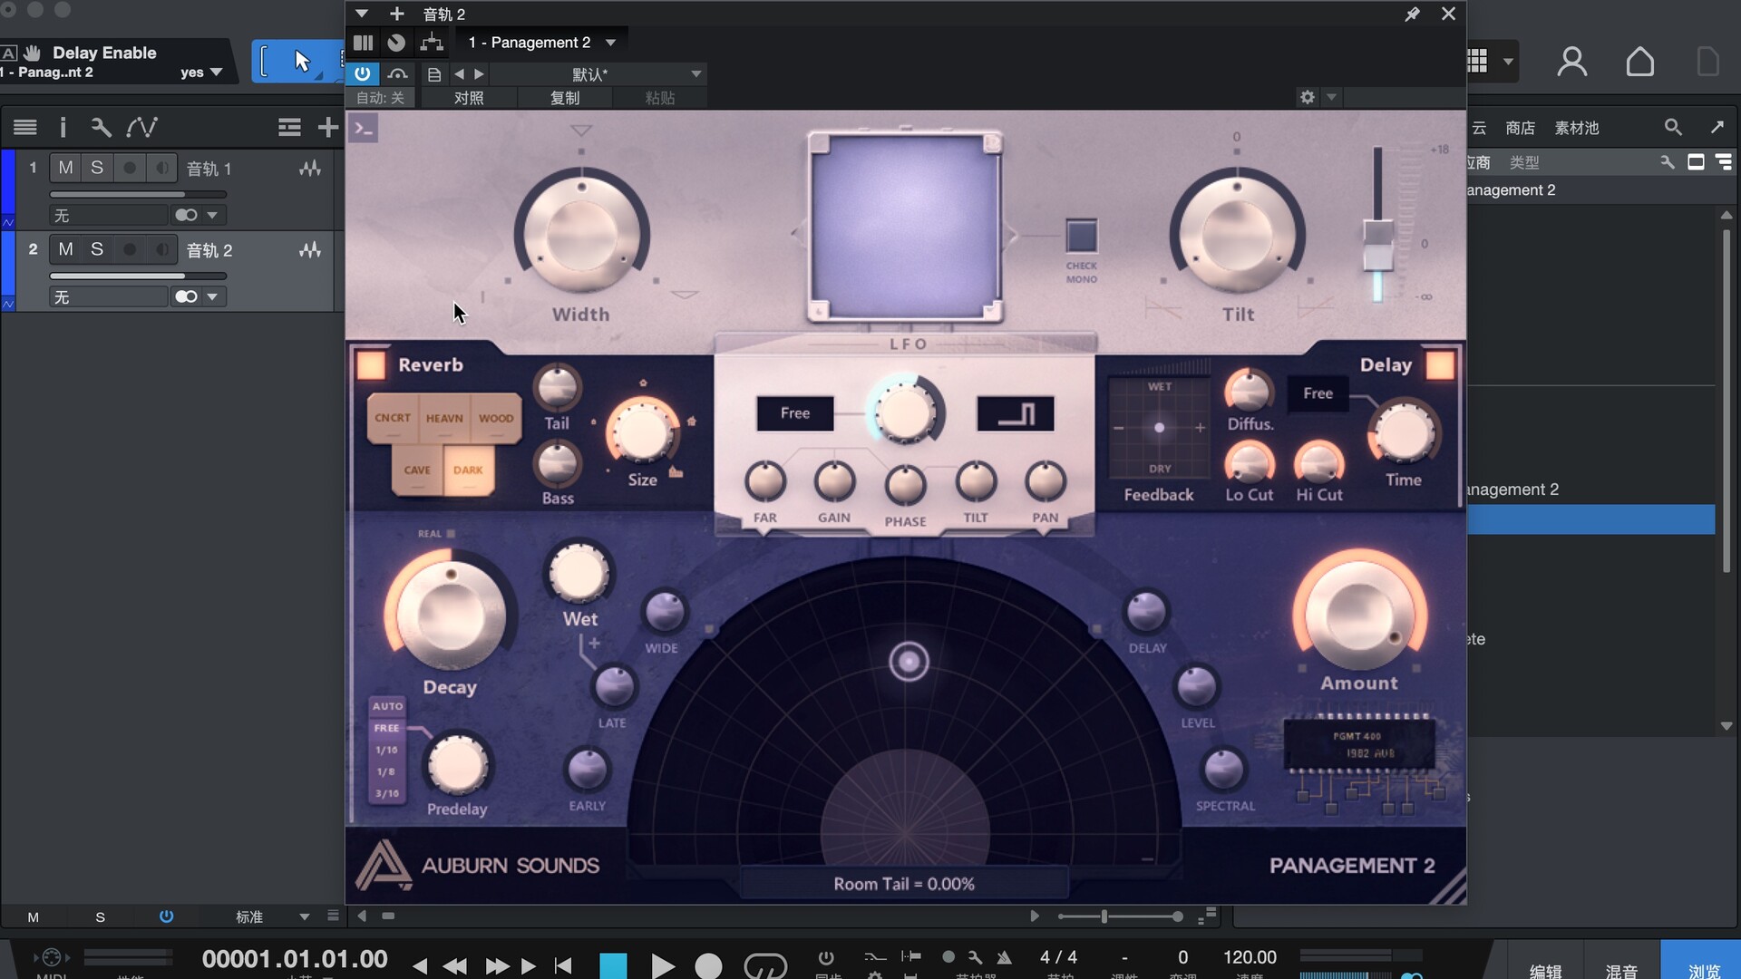Switch to 浏览 tab

[x=1703, y=971]
